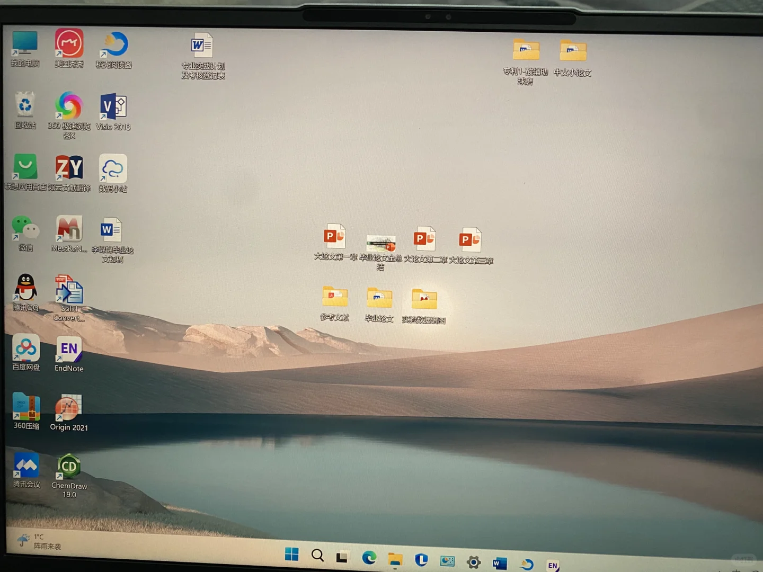This screenshot has width=763, height=572.
Task: Click the taskbar Search magnifier
Action: tap(317, 555)
